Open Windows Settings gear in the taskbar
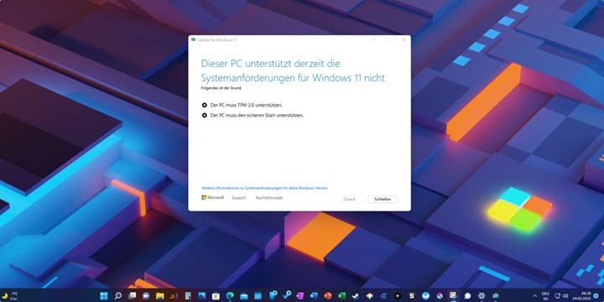The height and width of the screenshot is (302, 604). (x=482, y=296)
